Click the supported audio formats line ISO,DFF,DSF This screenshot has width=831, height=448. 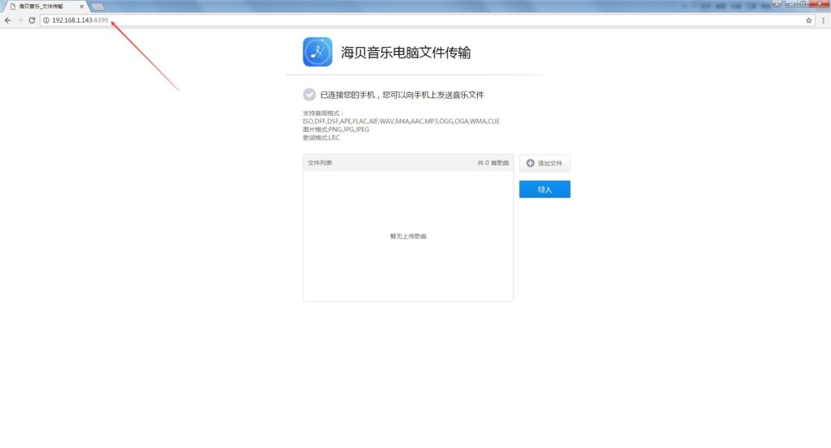[401, 122]
